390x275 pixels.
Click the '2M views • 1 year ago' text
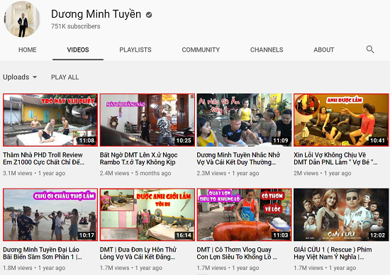pos(323,174)
